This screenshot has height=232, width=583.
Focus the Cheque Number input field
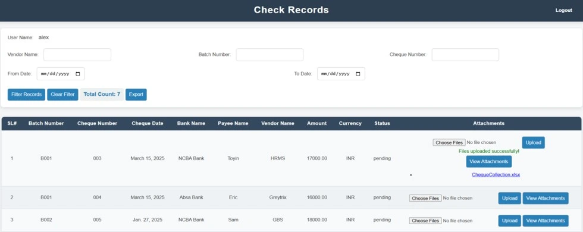click(465, 55)
